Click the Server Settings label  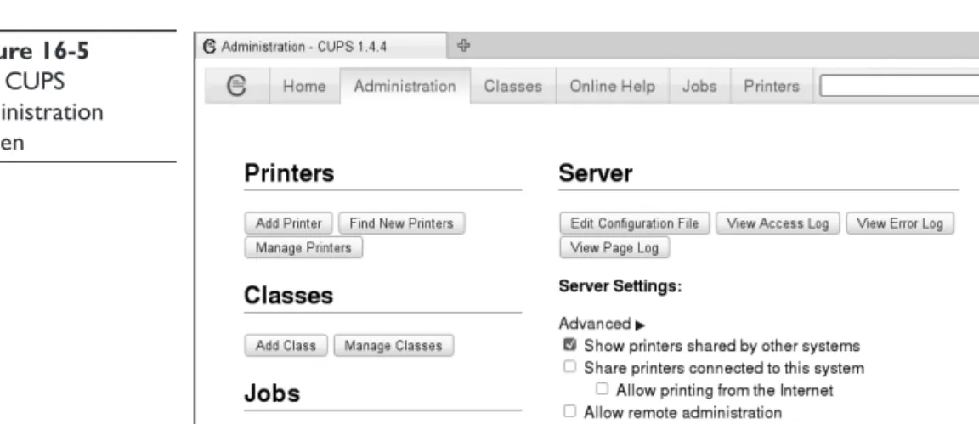(620, 286)
